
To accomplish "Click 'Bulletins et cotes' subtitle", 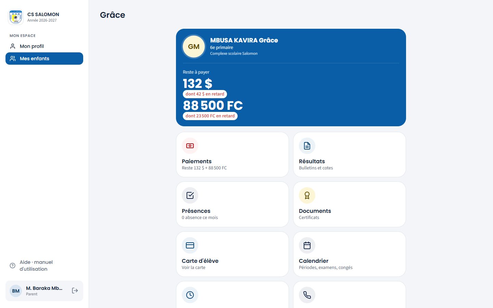I will [316, 168].
